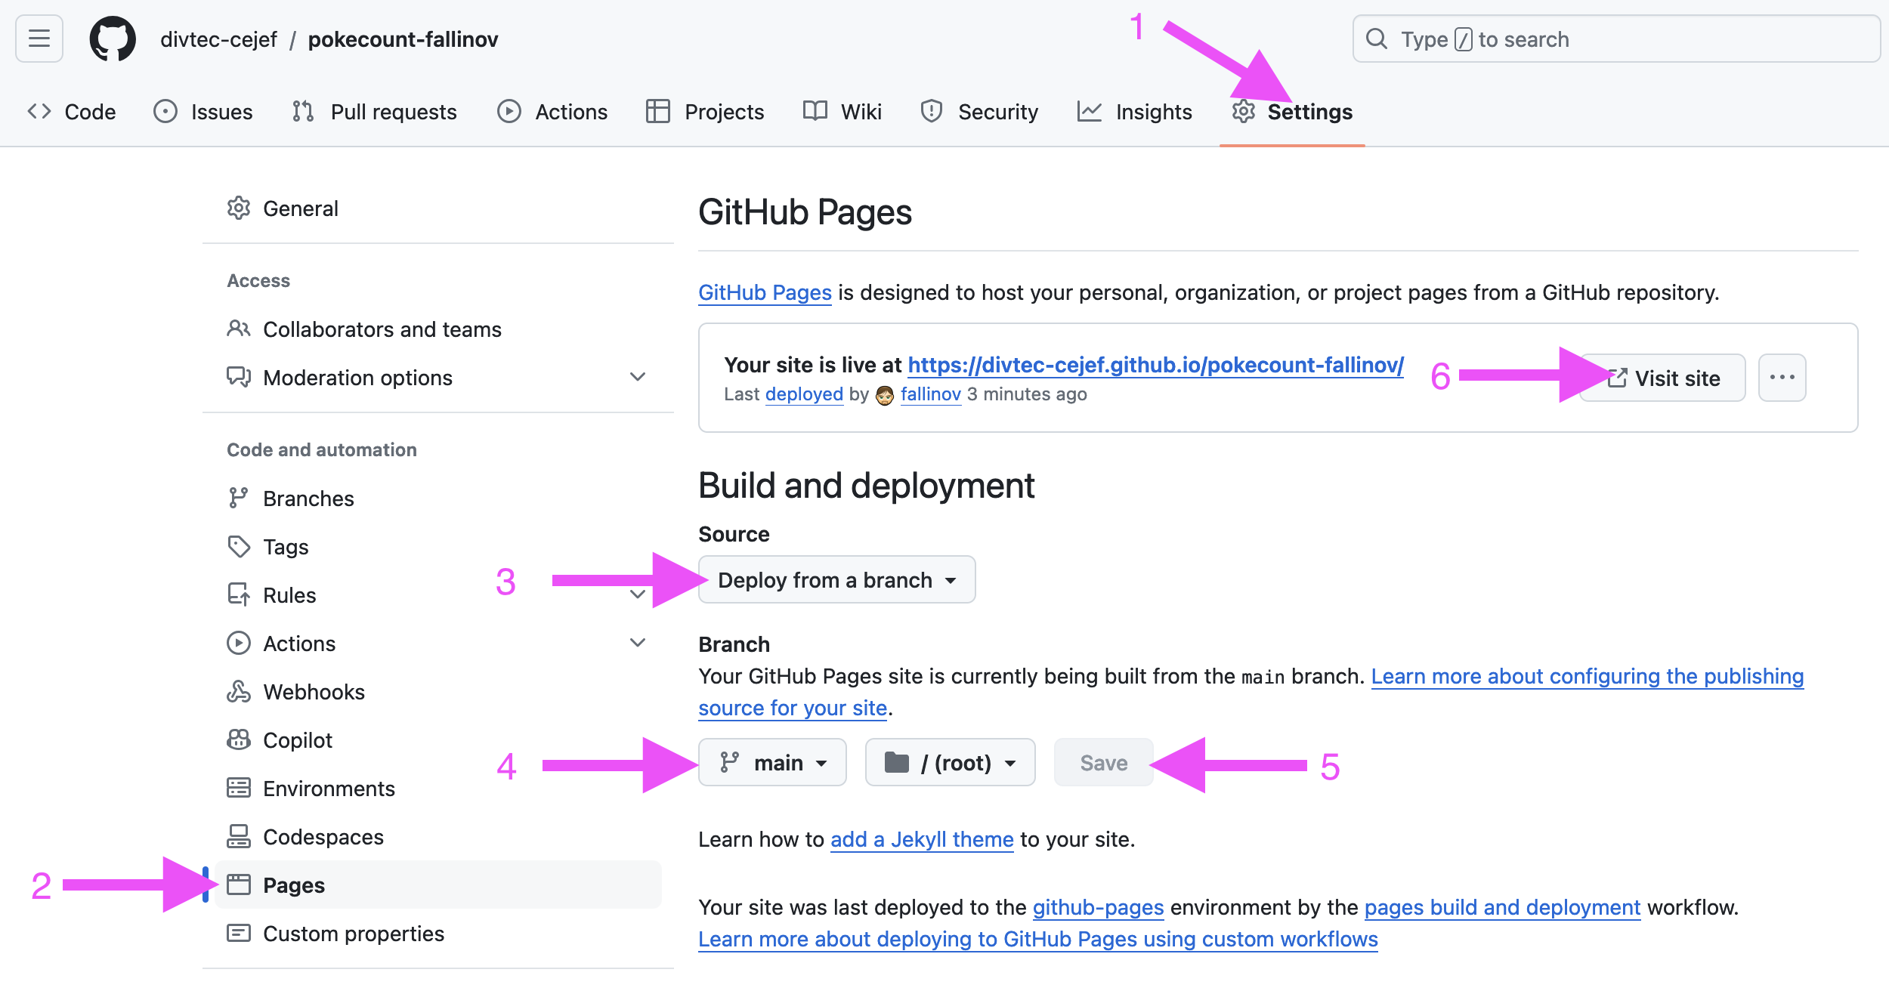The height and width of the screenshot is (991, 1889).
Task: Open the main branch selector dropdown
Action: pos(771,763)
